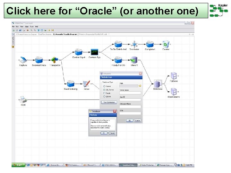Click the Kapler logo at top right
Image resolution: width=231 pixels, height=173 pixels.
point(218,10)
